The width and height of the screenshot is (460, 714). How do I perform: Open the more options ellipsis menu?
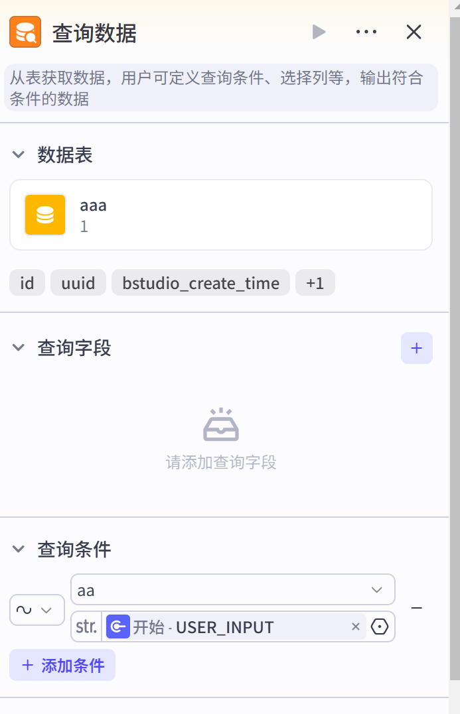(x=366, y=31)
